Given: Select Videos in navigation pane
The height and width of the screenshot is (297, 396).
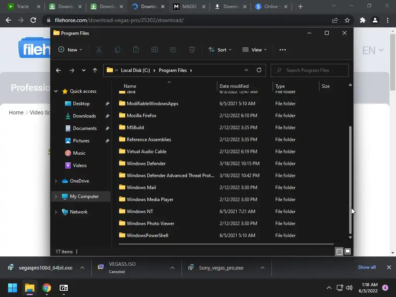Looking at the screenshot, I should click(80, 166).
